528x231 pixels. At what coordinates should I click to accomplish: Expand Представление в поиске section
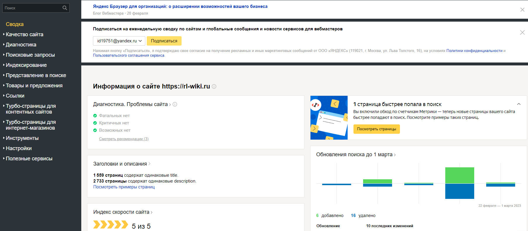tap(36, 75)
